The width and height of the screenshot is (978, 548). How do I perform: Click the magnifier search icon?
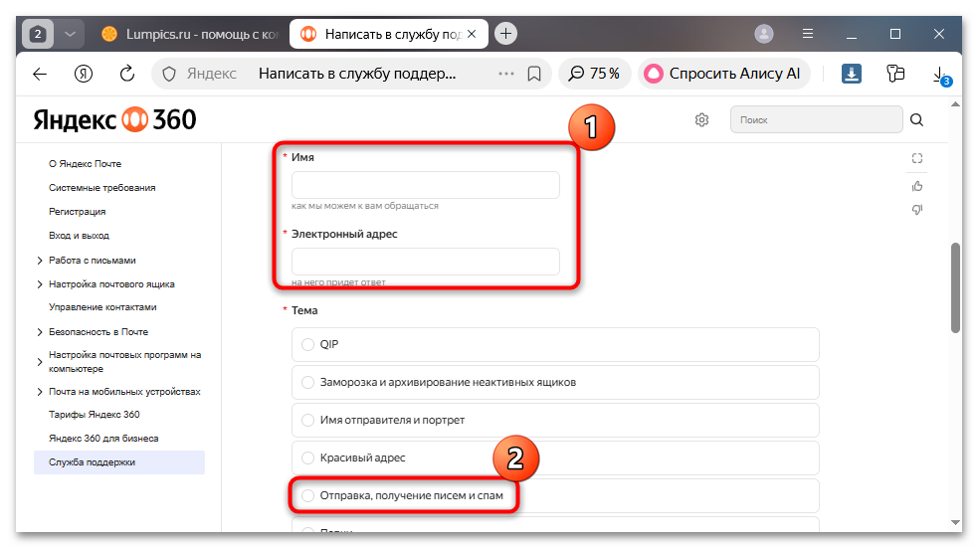click(916, 119)
